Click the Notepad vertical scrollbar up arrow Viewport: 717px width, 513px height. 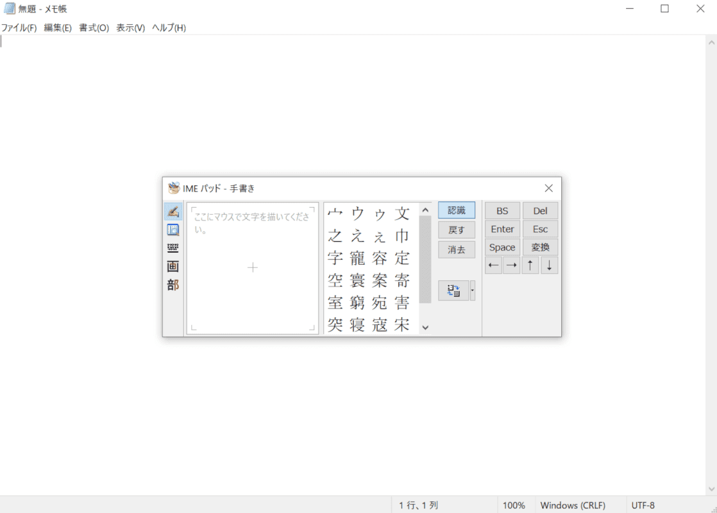(x=711, y=42)
